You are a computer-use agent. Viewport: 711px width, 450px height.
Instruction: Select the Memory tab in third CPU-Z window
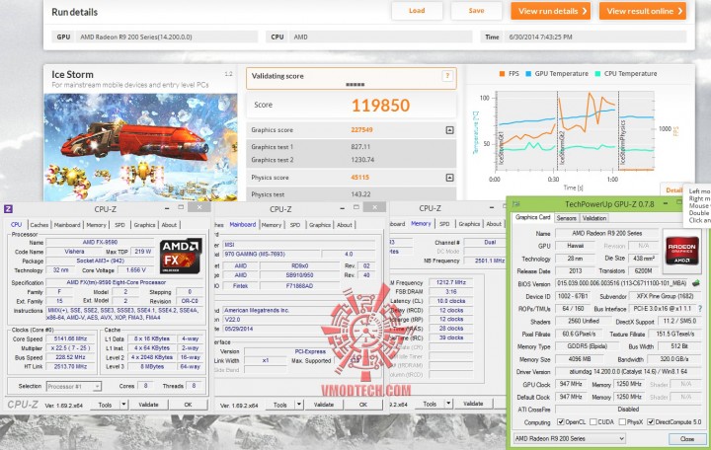(421, 223)
